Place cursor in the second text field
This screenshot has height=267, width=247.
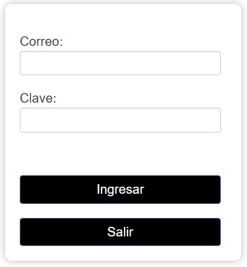click(120, 120)
